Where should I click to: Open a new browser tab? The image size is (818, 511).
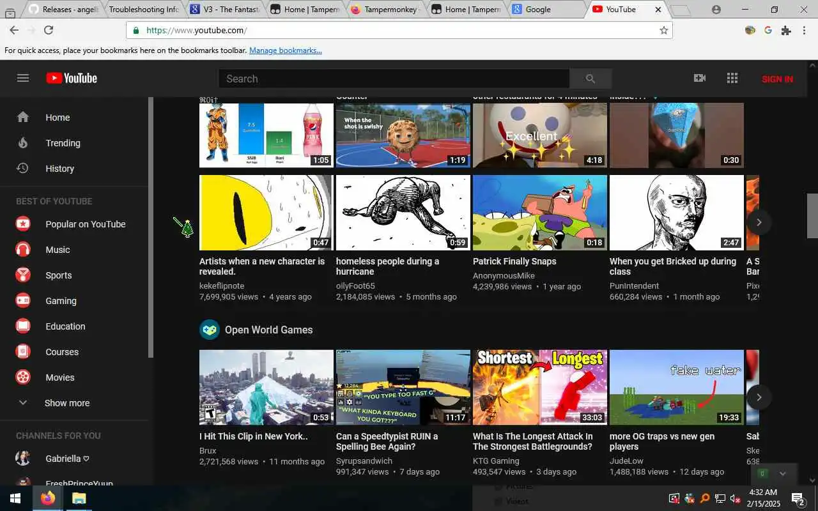pyautogui.click(x=681, y=10)
